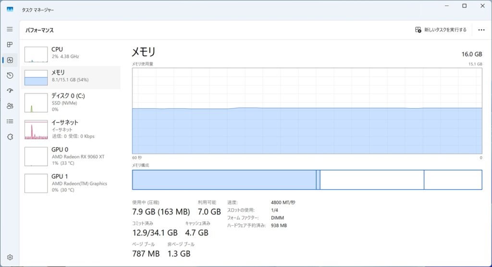This screenshot has width=492, height=267.
Task: Select the メモリ item in the resource list
Action: coord(72,78)
